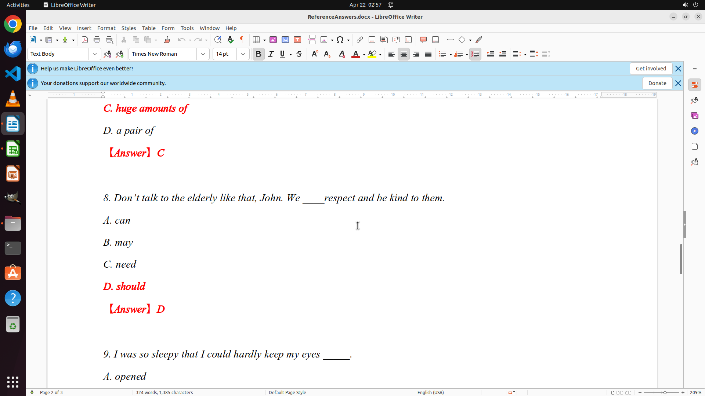Click the Donate button
The image size is (705, 396).
tap(657, 83)
